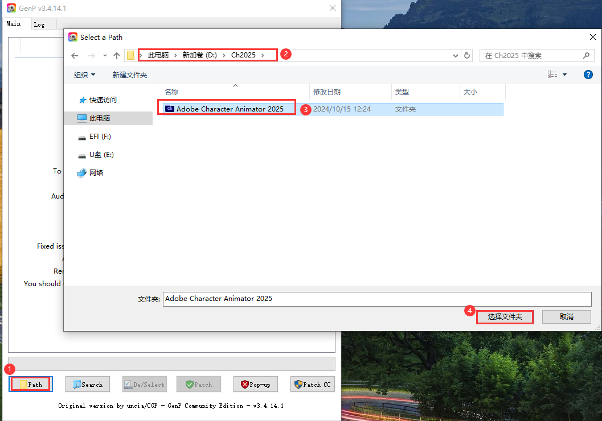Image resolution: width=602 pixels, height=421 pixels.
Task: Click the date 2024/10/15 12:24 cell
Action: pos(342,109)
